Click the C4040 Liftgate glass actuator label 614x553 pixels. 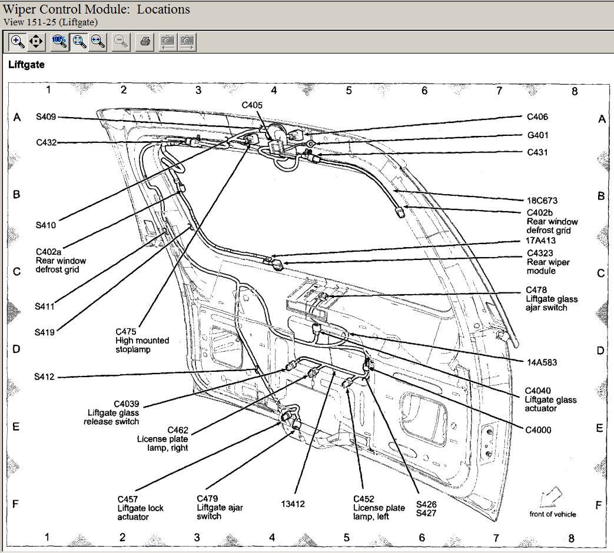point(550,399)
